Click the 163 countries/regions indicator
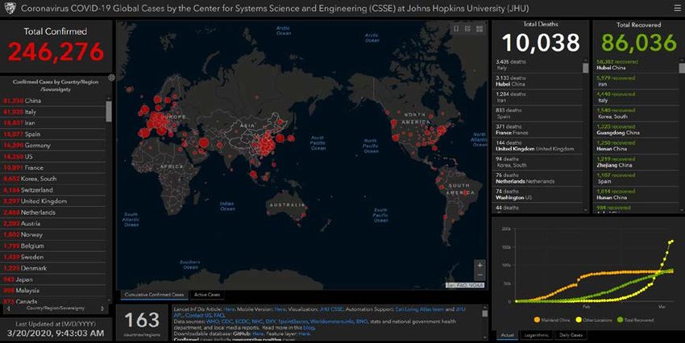 [142, 323]
